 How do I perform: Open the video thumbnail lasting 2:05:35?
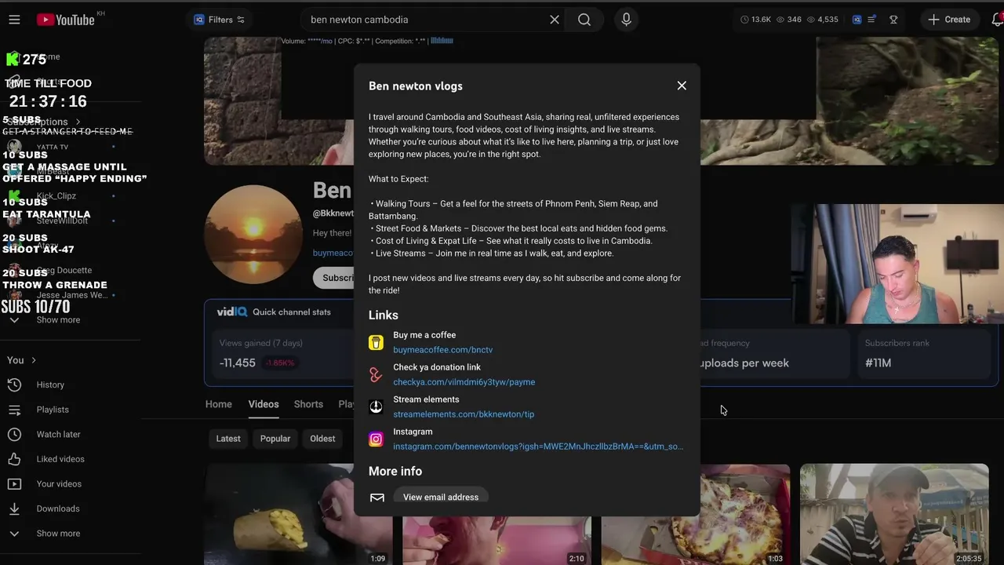[x=894, y=514]
